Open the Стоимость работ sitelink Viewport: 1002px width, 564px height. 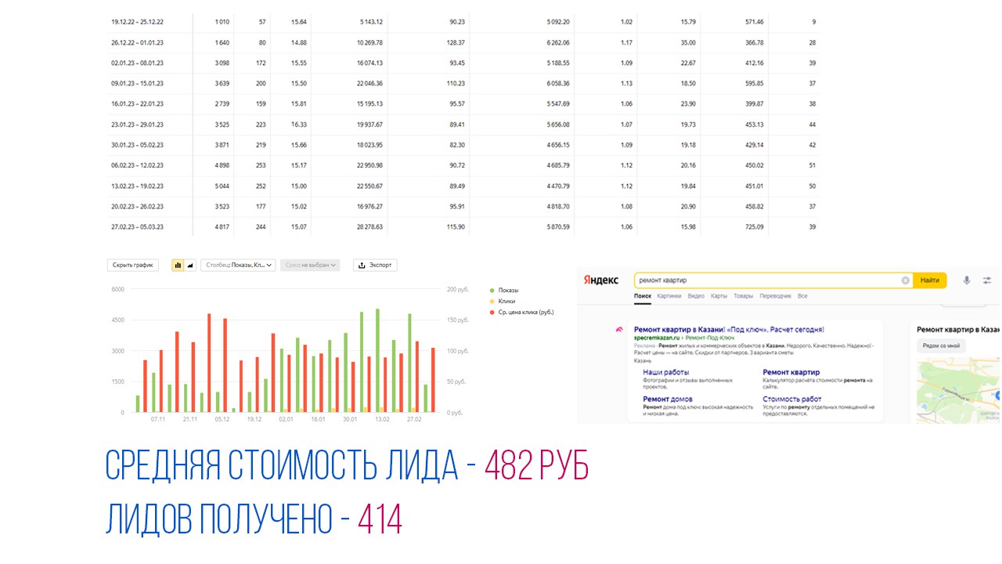(x=792, y=399)
